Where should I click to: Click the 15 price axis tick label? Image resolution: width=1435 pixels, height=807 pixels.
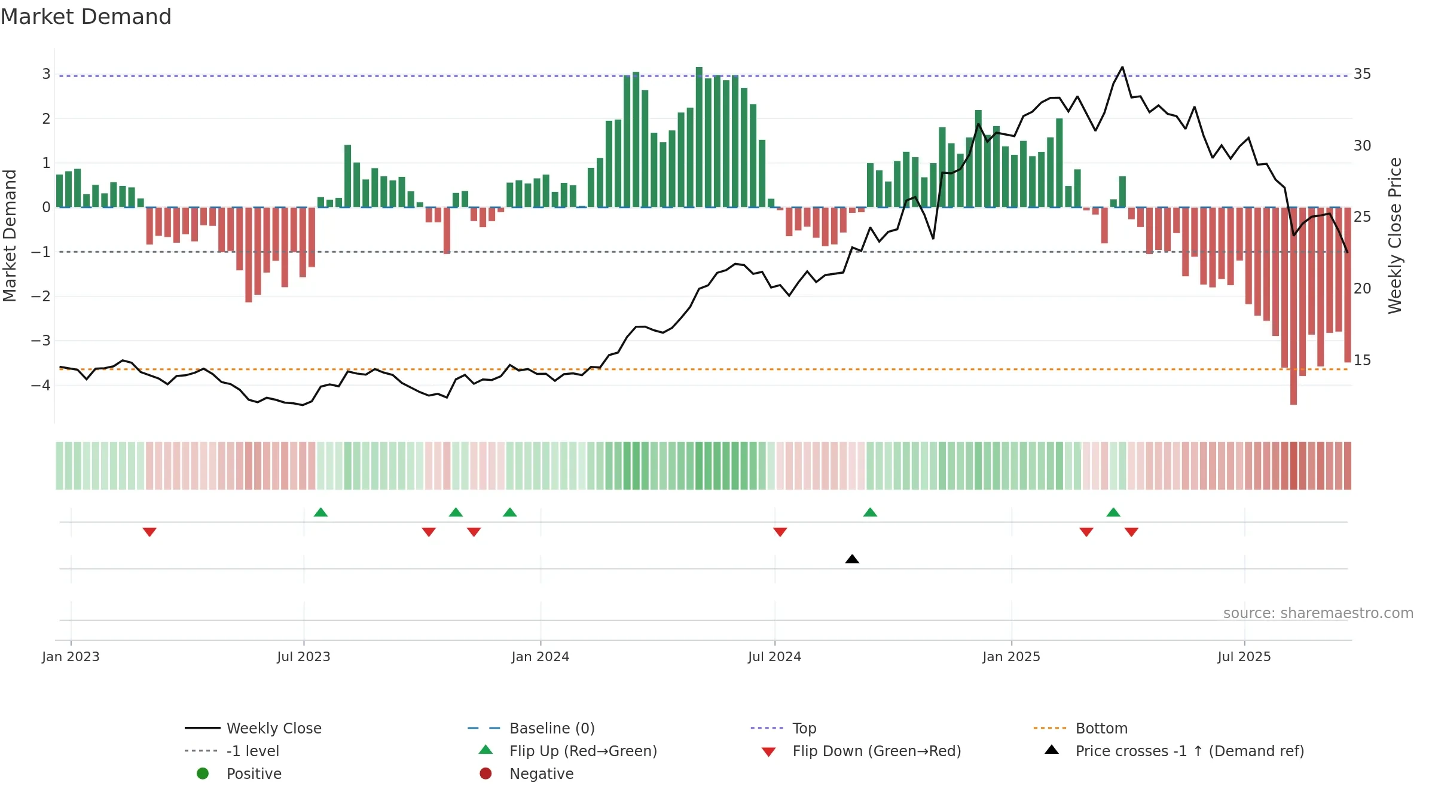(x=1363, y=360)
